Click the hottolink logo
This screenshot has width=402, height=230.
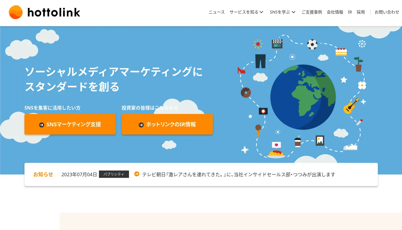click(x=44, y=12)
